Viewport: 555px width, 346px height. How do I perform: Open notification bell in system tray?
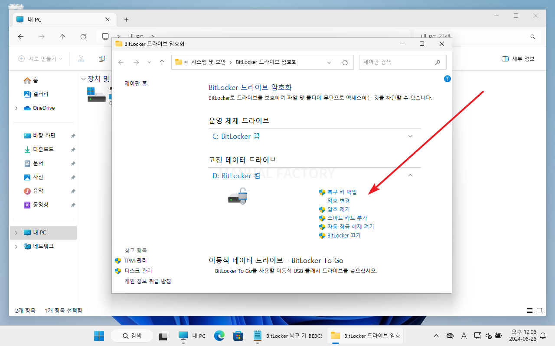543,336
